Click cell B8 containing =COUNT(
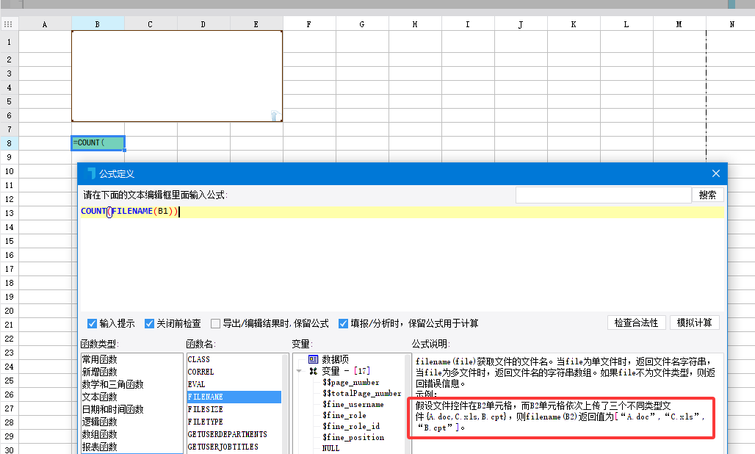The height and width of the screenshot is (454, 755). coord(98,143)
